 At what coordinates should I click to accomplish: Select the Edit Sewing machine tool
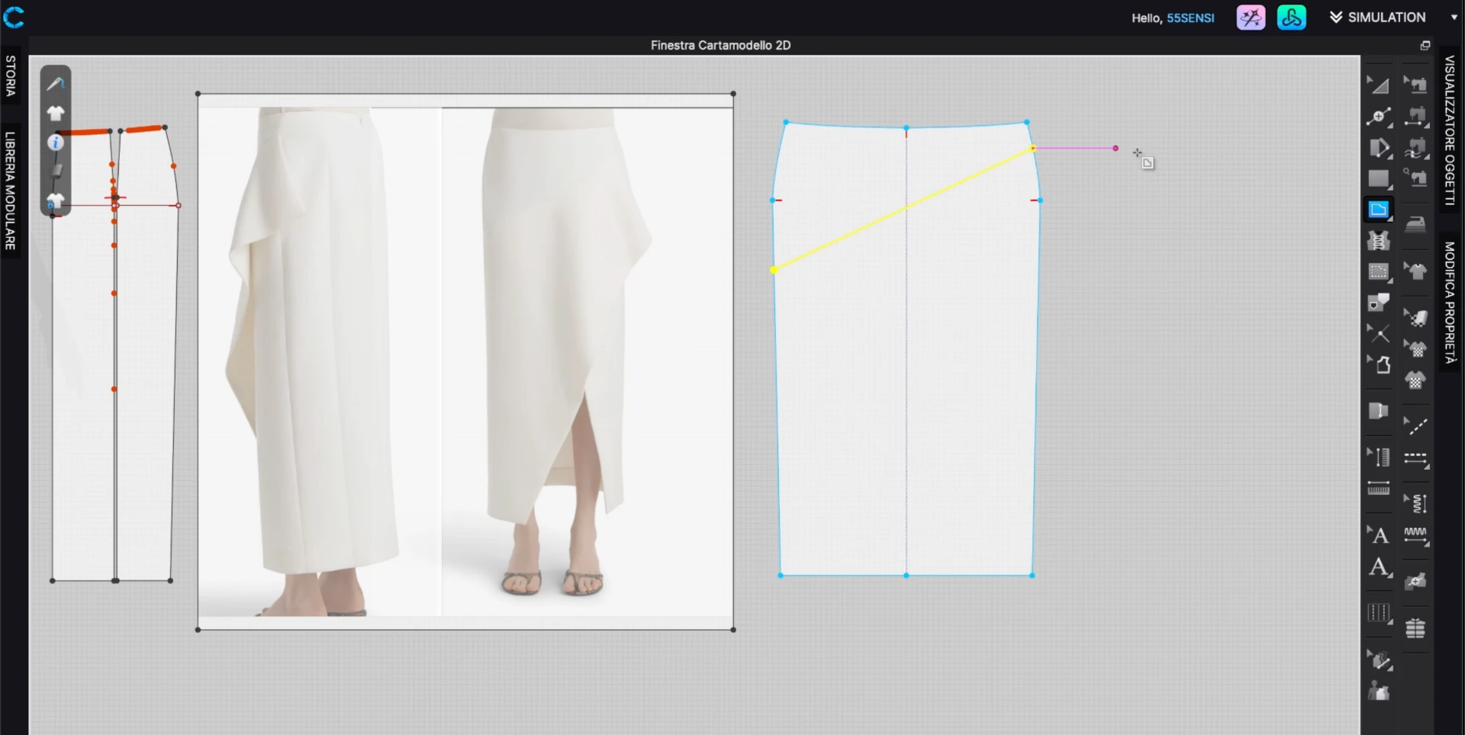point(1416,85)
